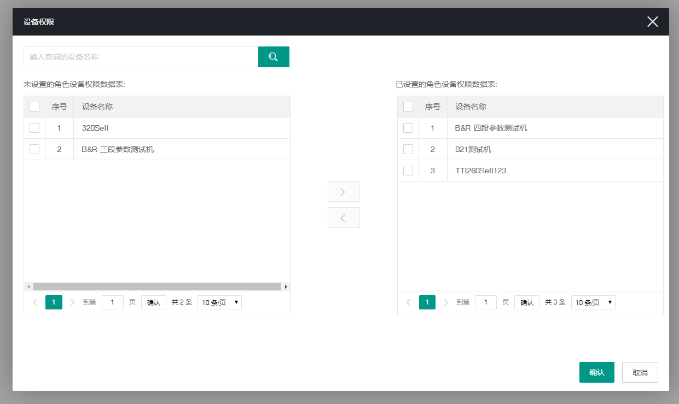The image size is (679, 404).
Task: Check the checkbox for 320Sell
Action: [x=34, y=127]
